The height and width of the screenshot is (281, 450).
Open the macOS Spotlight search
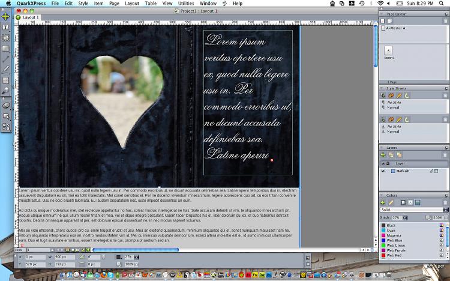point(442,4)
